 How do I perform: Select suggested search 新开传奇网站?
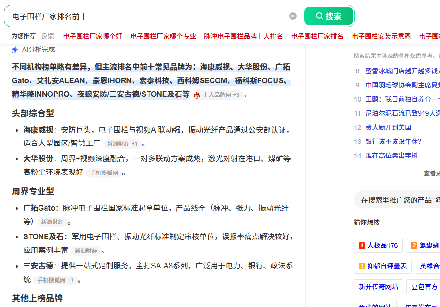point(378,286)
